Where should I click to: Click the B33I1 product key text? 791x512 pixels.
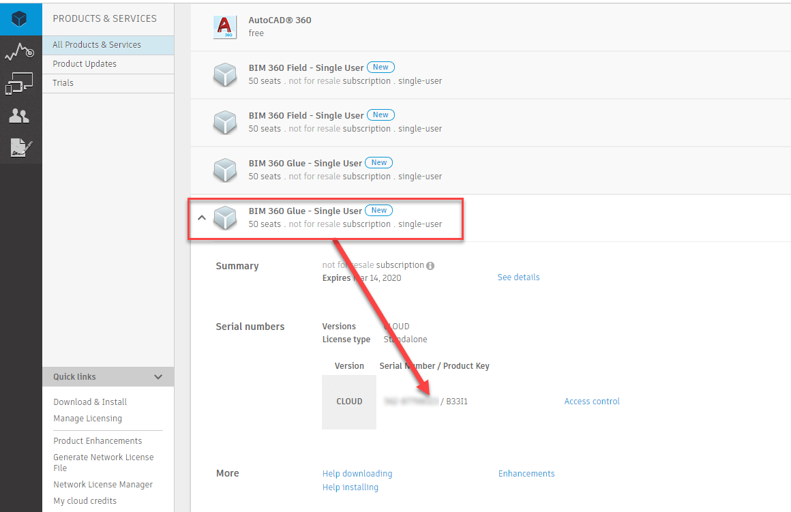457,402
